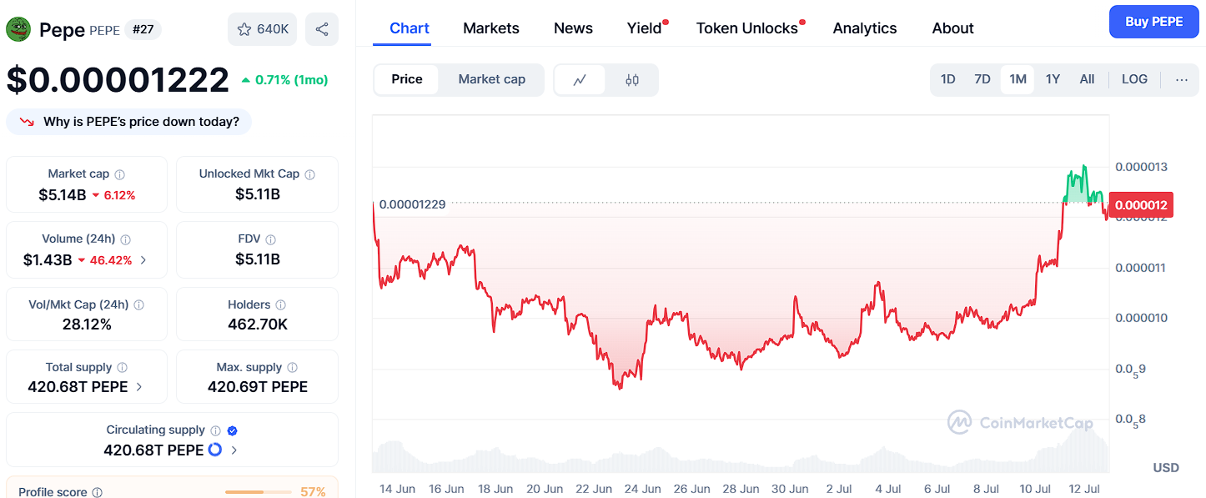This screenshot has width=1206, height=498.
Task: Open the About tab
Action: tap(953, 28)
